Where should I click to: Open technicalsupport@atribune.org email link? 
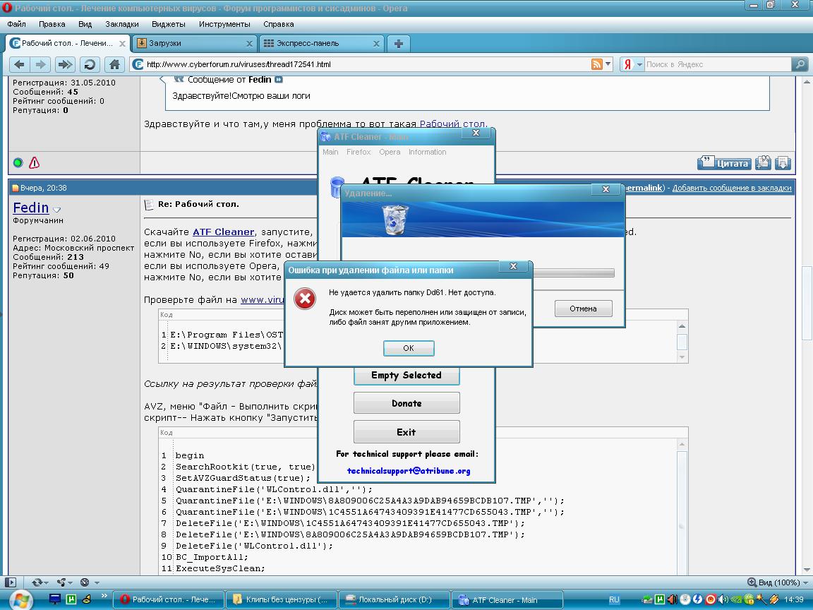[409, 471]
